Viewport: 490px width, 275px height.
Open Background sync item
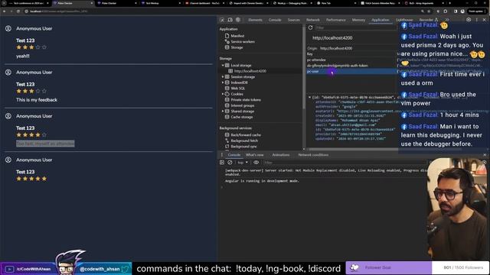coord(243,146)
